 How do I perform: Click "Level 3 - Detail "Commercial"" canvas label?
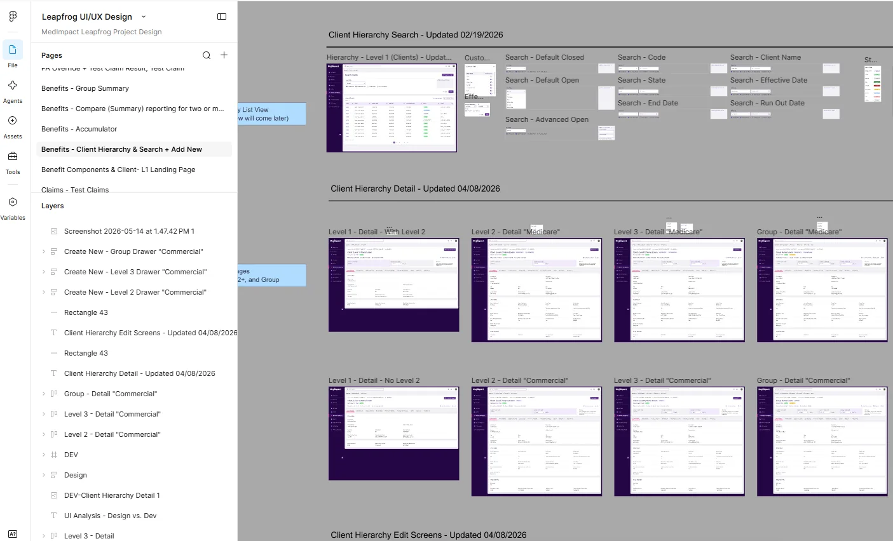click(x=662, y=380)
